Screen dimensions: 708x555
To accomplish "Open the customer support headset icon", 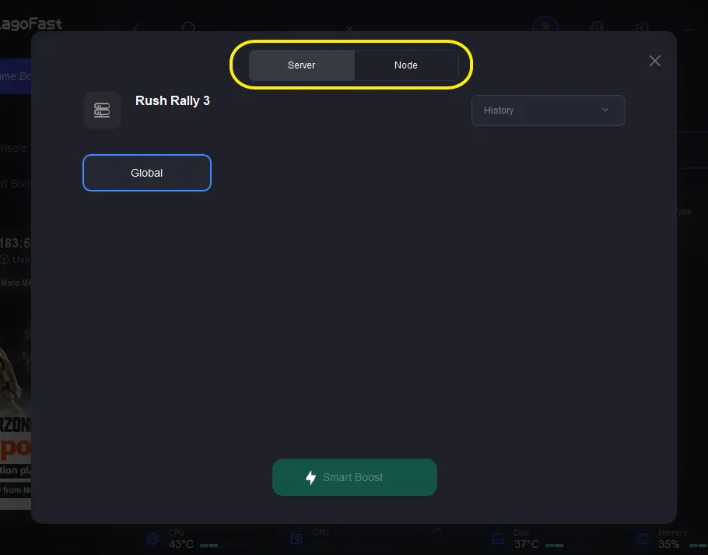I will [597, 27].
